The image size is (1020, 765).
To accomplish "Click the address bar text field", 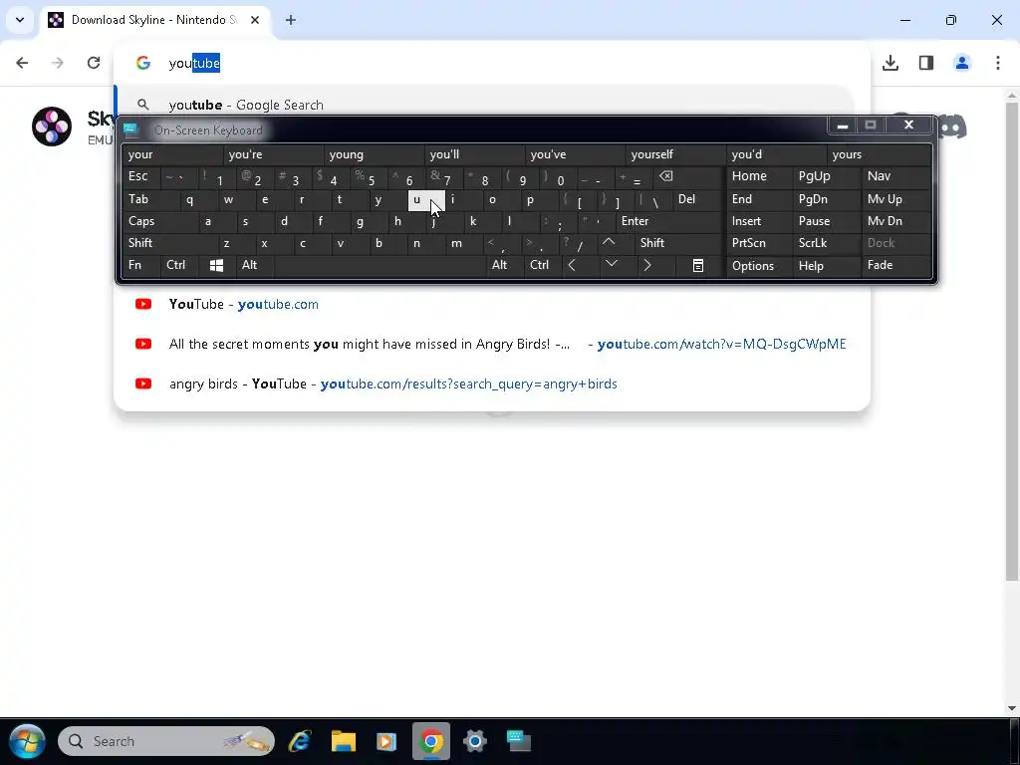I will pyautogui.click(x=494, y=63).
